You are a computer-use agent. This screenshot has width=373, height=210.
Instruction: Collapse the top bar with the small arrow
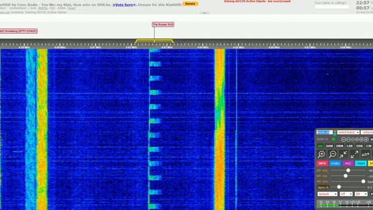205,13
